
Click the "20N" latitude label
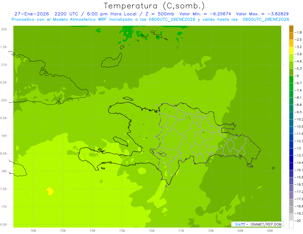point(4,100)
